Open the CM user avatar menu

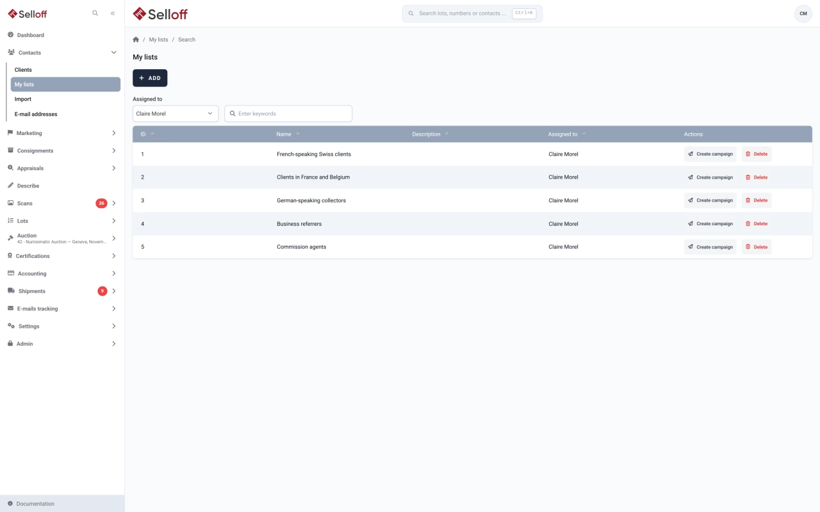(803, 13)
